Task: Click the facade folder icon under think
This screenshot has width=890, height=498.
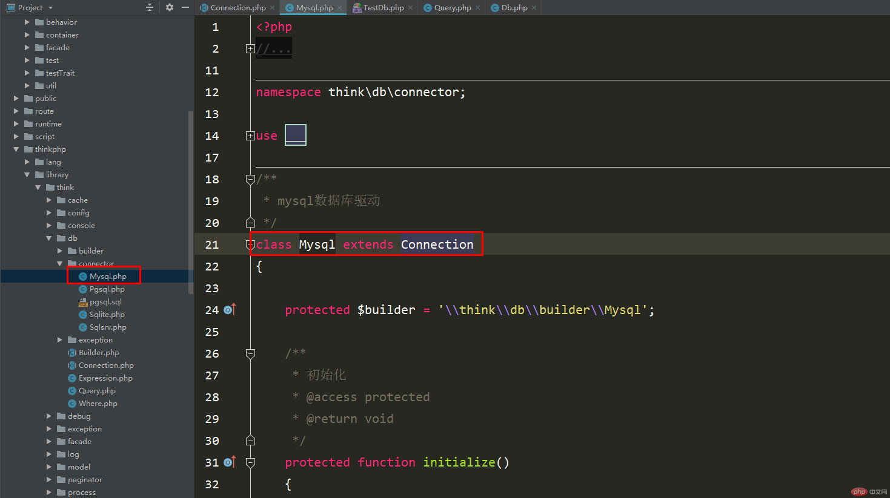Action: coord(61,442)
